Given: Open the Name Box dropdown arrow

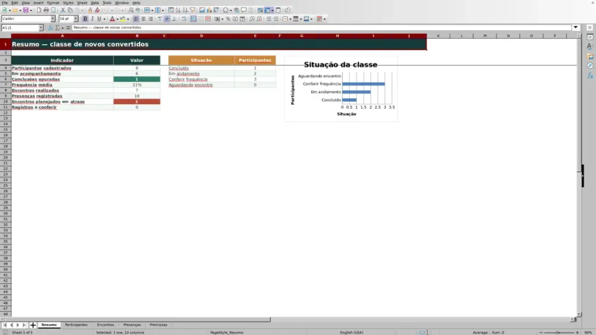Looking at the screenshot, I should tap(41, 28).
